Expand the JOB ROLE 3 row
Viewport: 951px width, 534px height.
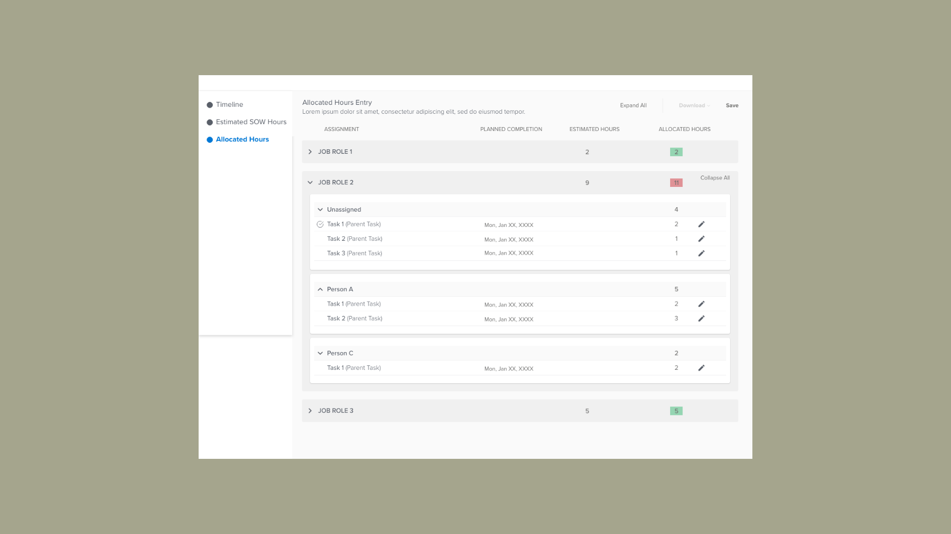coord(310,411)
